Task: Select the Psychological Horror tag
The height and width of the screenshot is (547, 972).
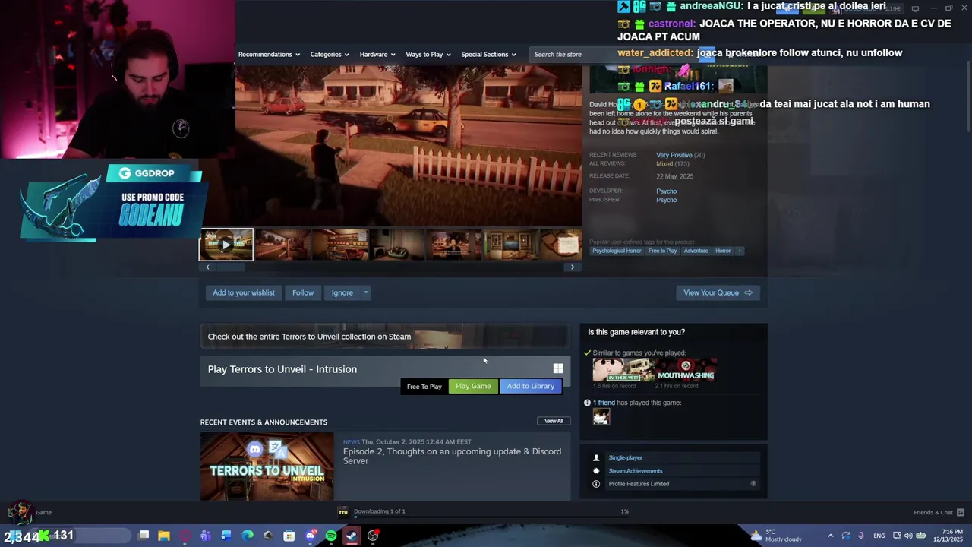Action: (x=617, y=251)
